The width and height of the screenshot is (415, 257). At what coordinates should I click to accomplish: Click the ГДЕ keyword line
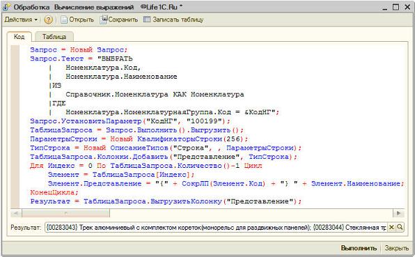(x=58, y=103)
